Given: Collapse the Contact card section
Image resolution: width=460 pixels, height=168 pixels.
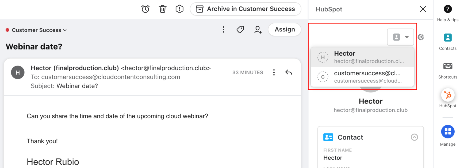Looking at the screenshot, I should (414, 137).
